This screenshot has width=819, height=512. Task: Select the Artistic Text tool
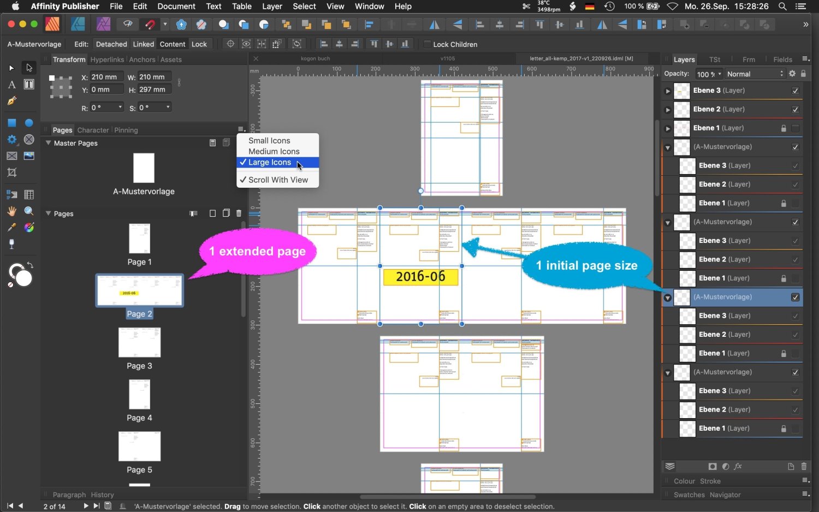click(x=11, y=85)
